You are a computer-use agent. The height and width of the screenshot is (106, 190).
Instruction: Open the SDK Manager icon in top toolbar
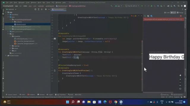click(175, 6)
